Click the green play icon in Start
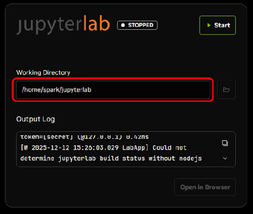 click(209, 25)
